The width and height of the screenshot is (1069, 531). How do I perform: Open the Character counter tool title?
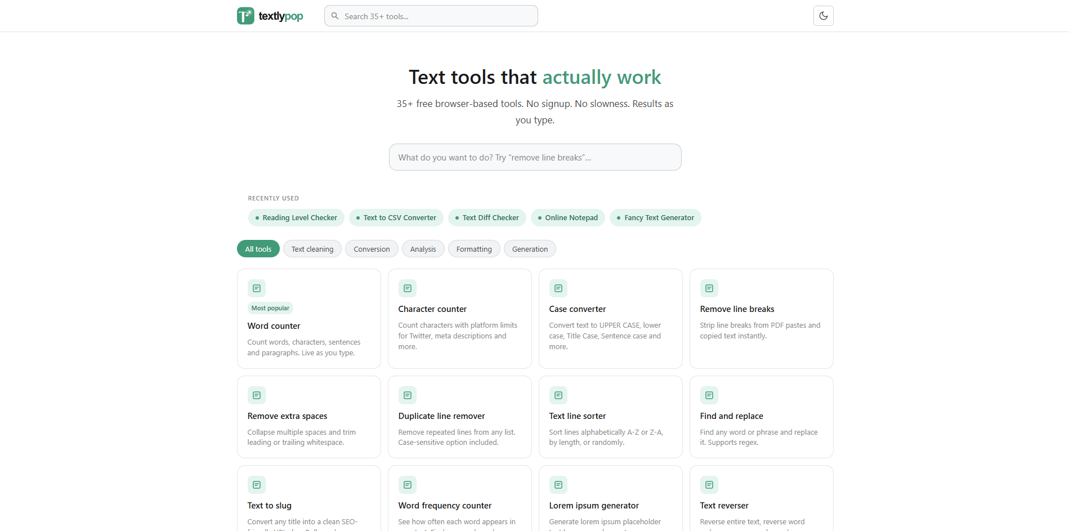pyautogui.click(x=432, y=309)
